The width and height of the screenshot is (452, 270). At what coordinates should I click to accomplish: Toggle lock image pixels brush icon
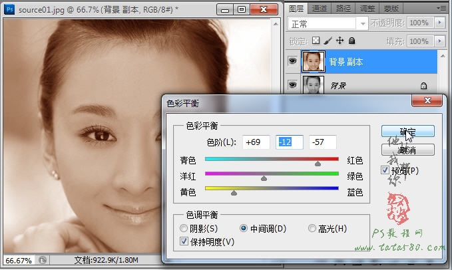[328, 41]
